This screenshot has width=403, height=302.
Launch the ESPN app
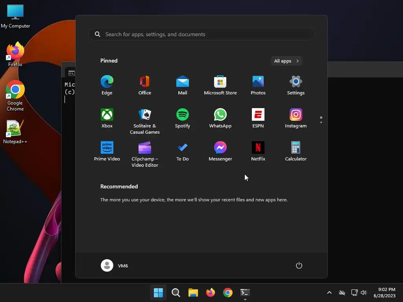click(x=258, y=118)
